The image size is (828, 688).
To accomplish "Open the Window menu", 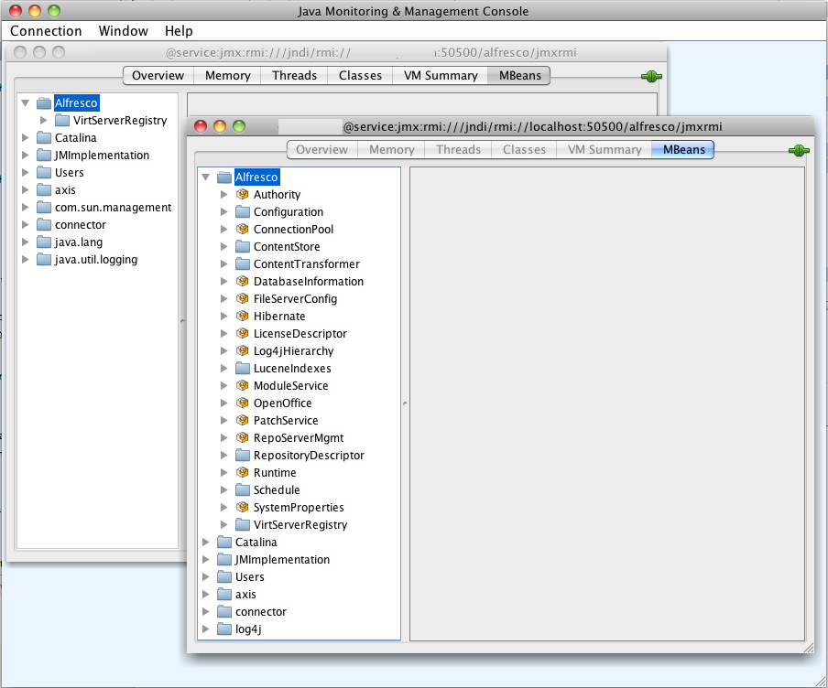I will 123,31.
